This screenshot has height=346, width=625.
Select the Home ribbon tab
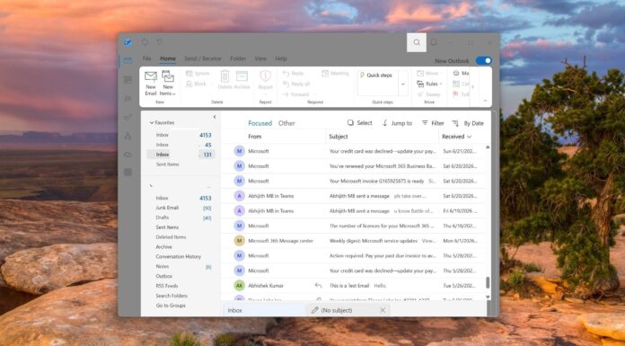pos(168,58)
